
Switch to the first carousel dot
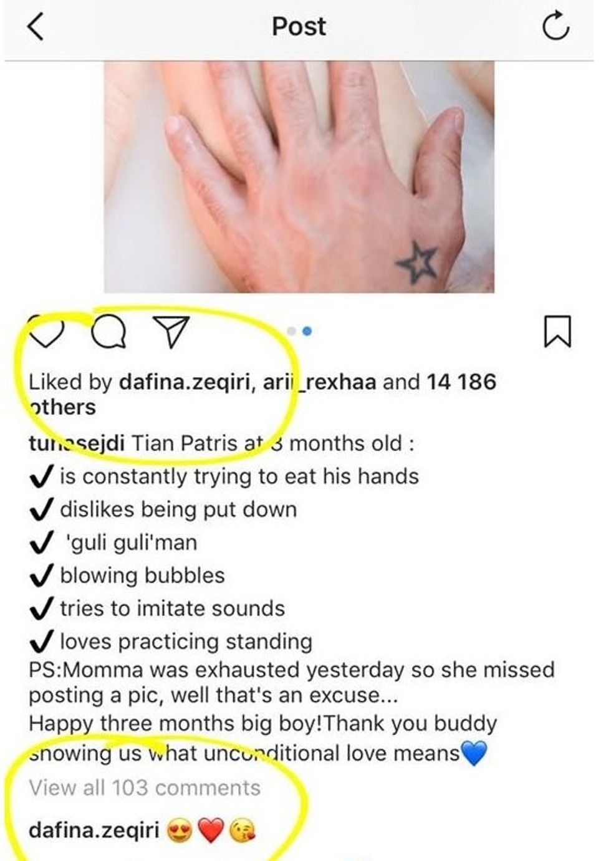point(292,331)
